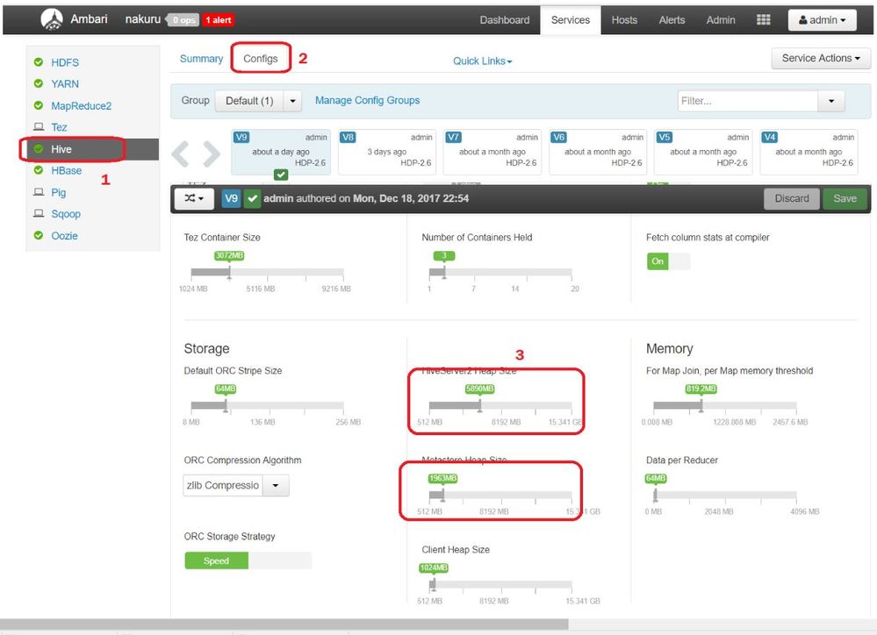Click the HDFS green status icon
Screen dimensions: 877x635
click(39, 62)
